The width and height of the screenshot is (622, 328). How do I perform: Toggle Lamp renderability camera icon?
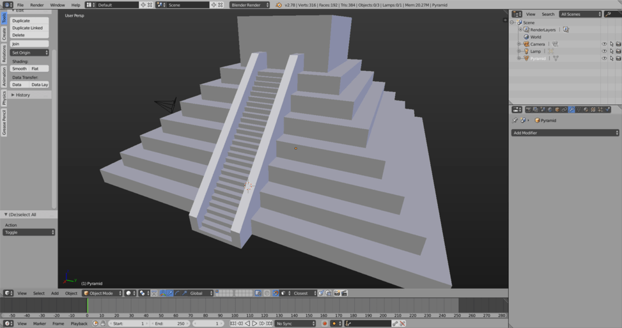(x=618, y=51)
